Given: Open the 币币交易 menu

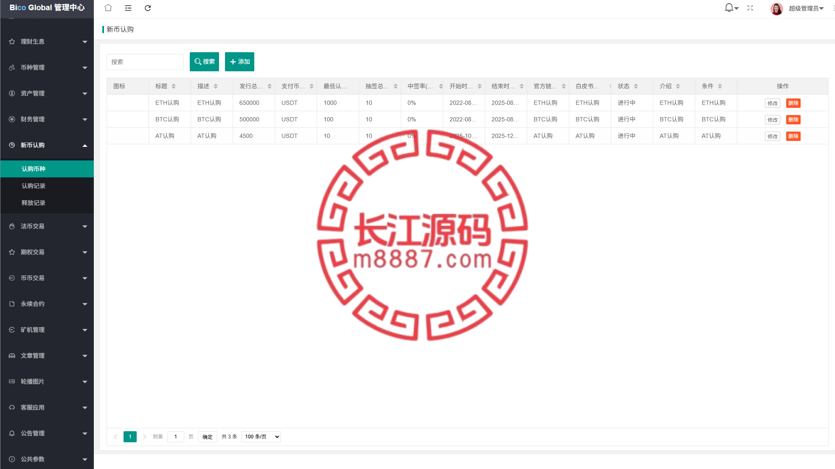Looking at the screenshot, I should 47,278.
